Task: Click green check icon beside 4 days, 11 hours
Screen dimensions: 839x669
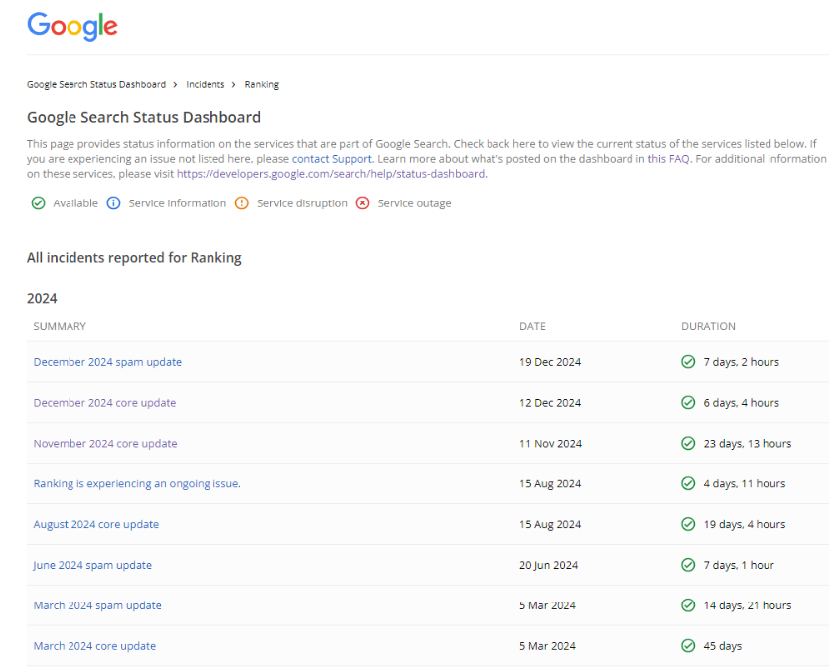Action: 688,484
